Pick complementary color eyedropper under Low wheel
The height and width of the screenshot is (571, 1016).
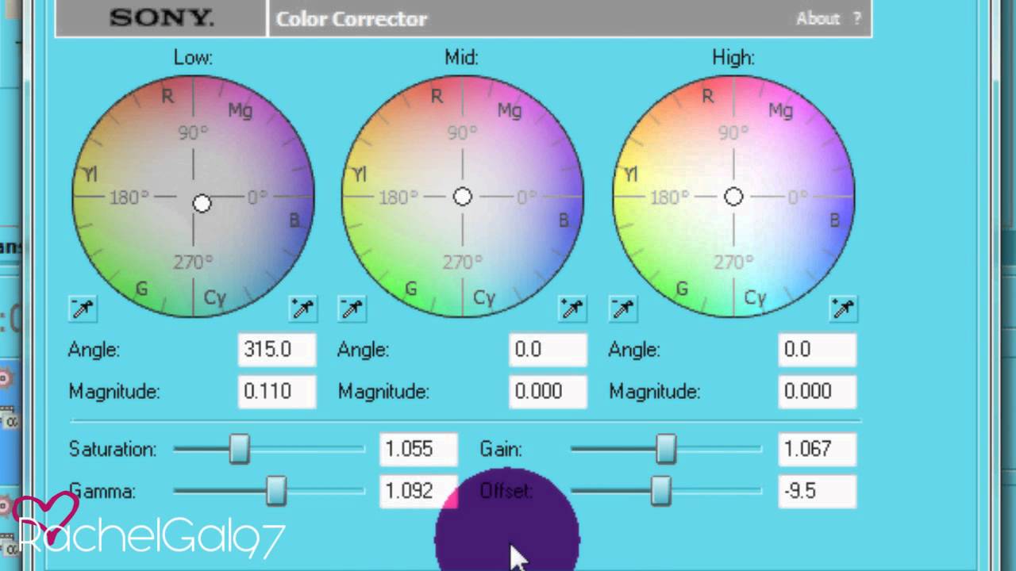point(83,308)
